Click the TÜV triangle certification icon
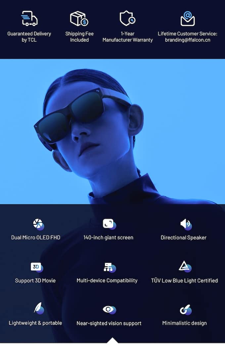 185,266
